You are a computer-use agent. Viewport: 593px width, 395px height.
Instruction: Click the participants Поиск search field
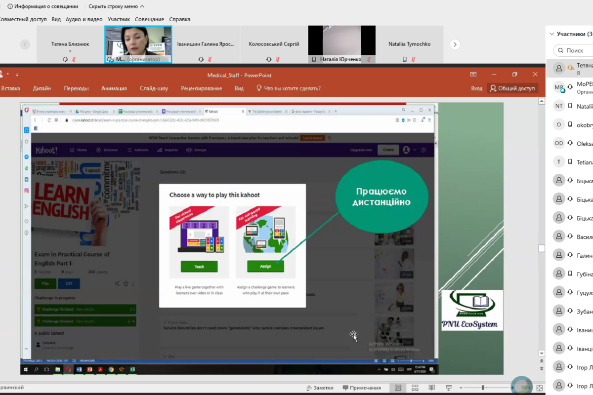pos(575,50)
